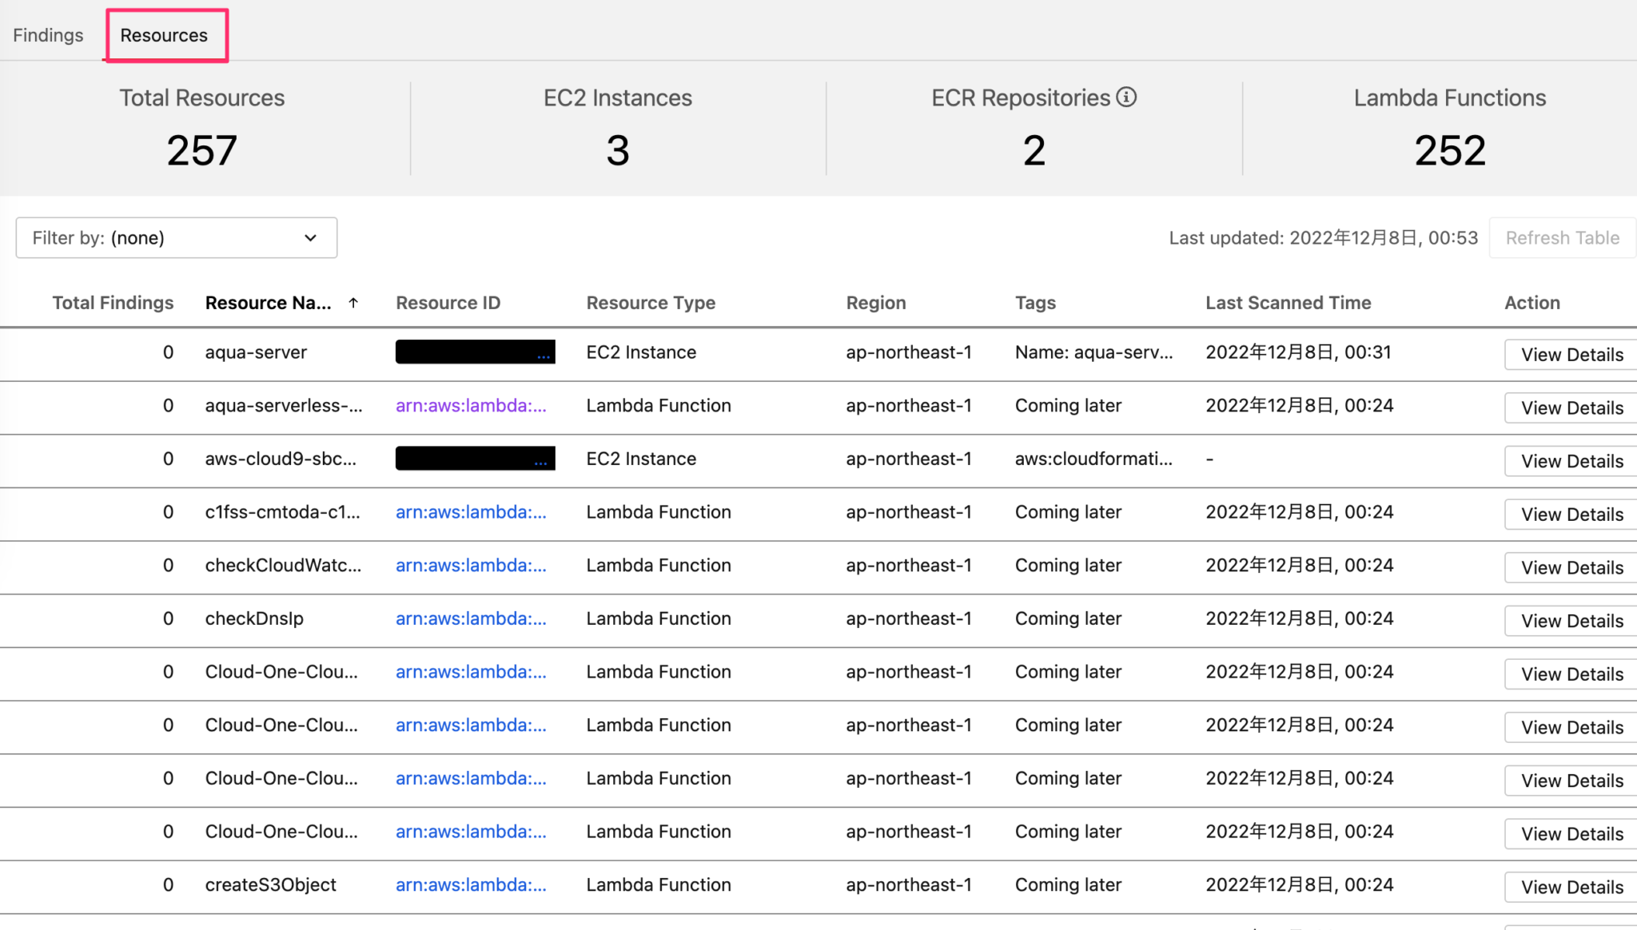Select the Total Resources count 257

201,149
